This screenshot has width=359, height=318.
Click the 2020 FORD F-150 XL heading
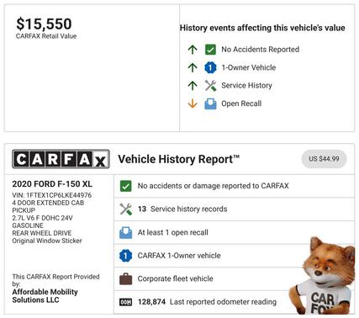tap(52, 184)
